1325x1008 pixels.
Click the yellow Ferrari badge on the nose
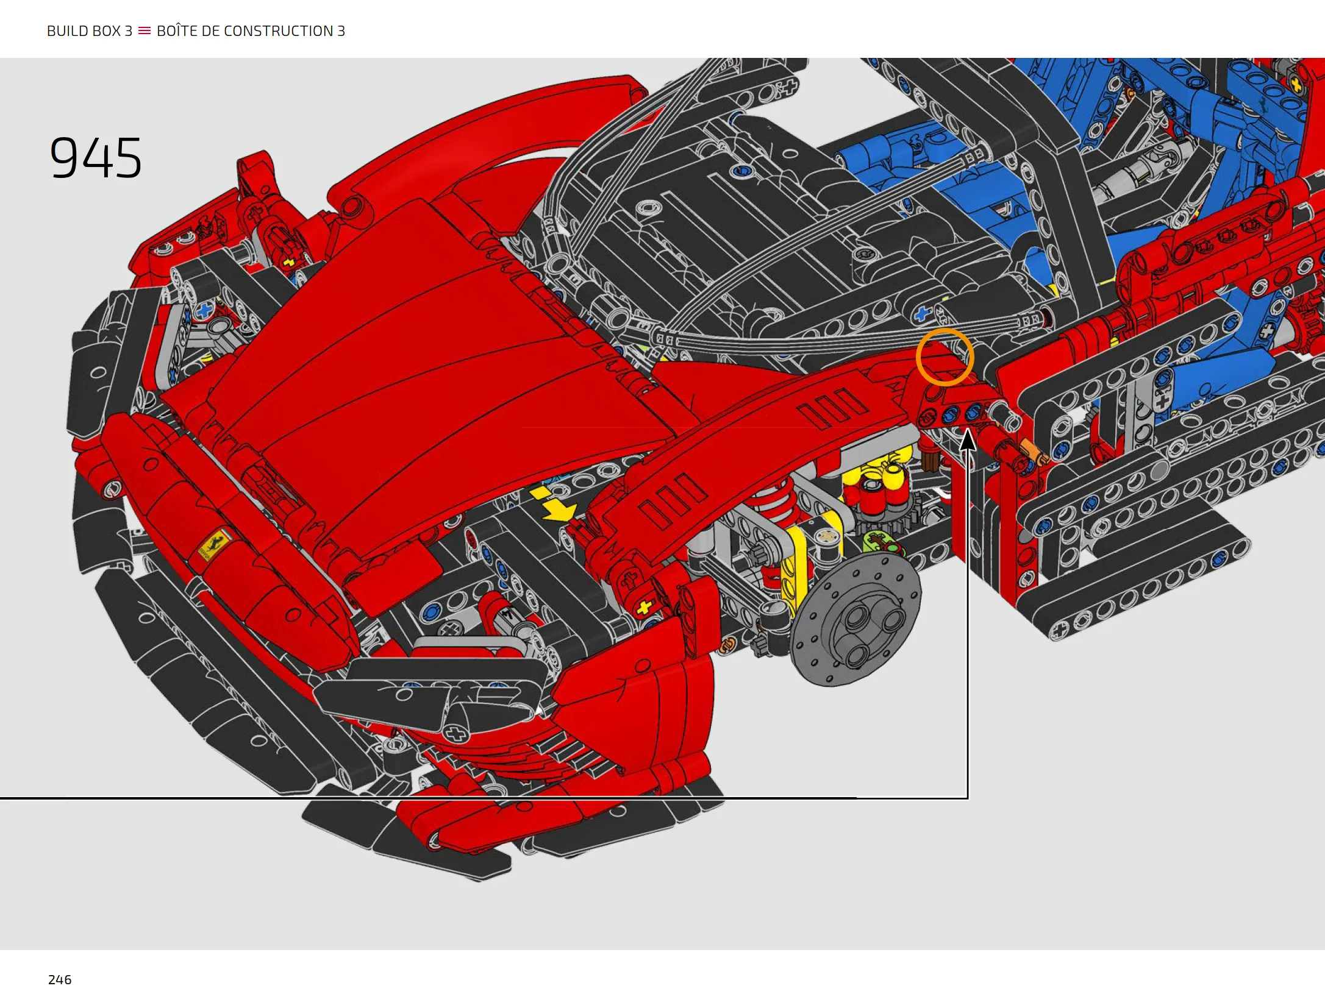(215, 544)
